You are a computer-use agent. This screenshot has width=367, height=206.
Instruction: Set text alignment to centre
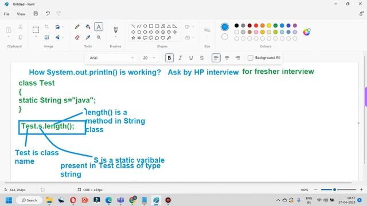click(x=227, y=58)
